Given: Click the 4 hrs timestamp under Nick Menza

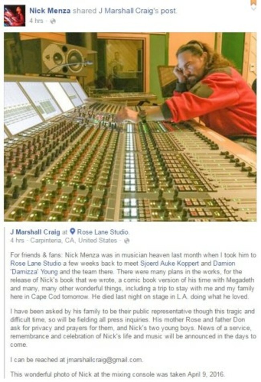Looking at the screenshot, I should (36, 21).
